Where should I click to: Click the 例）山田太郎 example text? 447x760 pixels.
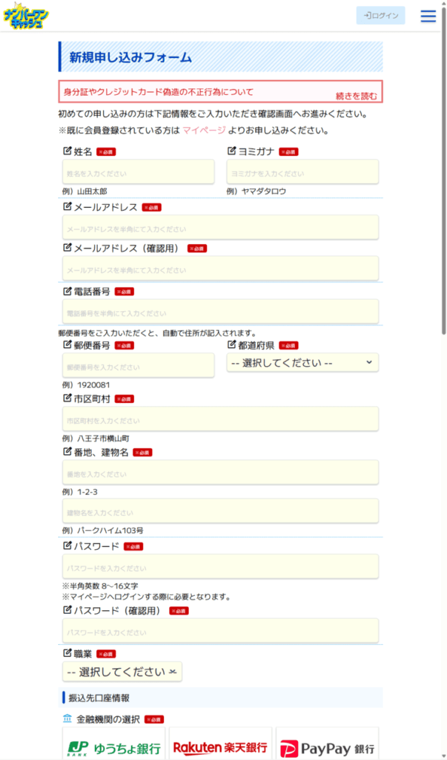(x=85, y=191)
